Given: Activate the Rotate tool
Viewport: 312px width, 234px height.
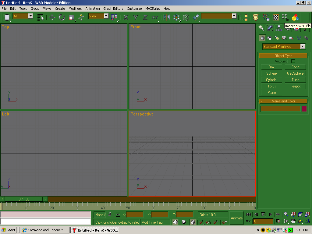Looking at the screenshot, I should point(62,17).
